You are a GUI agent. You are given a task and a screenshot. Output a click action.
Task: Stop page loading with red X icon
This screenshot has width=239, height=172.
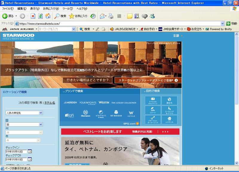tap(33, 16)
